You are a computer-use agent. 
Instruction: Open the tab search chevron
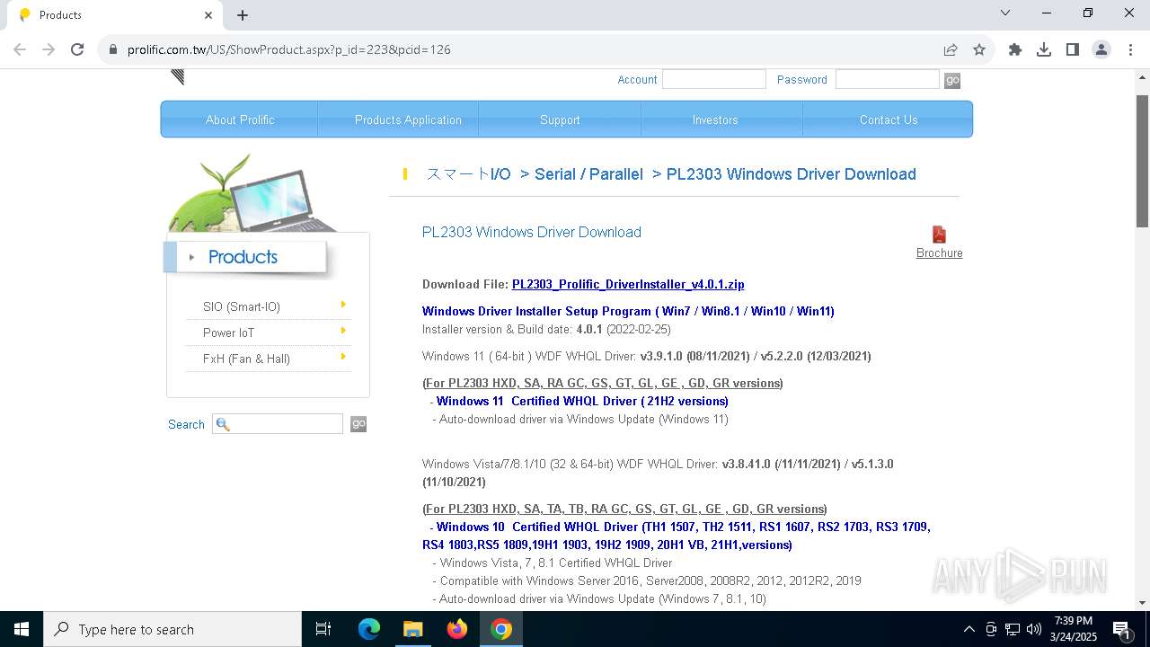[1005, 13]
